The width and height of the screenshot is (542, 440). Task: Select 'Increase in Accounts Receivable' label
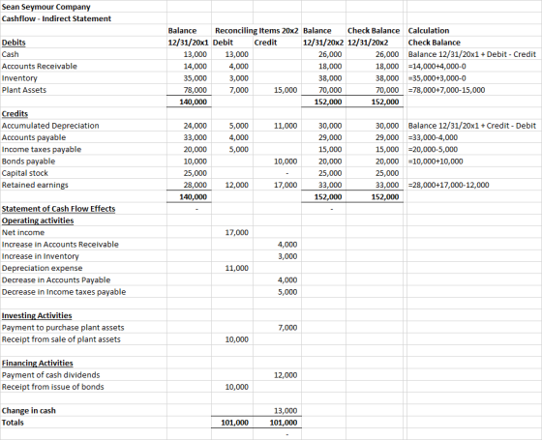click(x=60, y=245)
